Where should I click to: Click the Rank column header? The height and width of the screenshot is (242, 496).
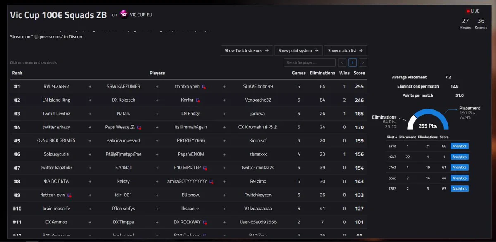point(17,73)
